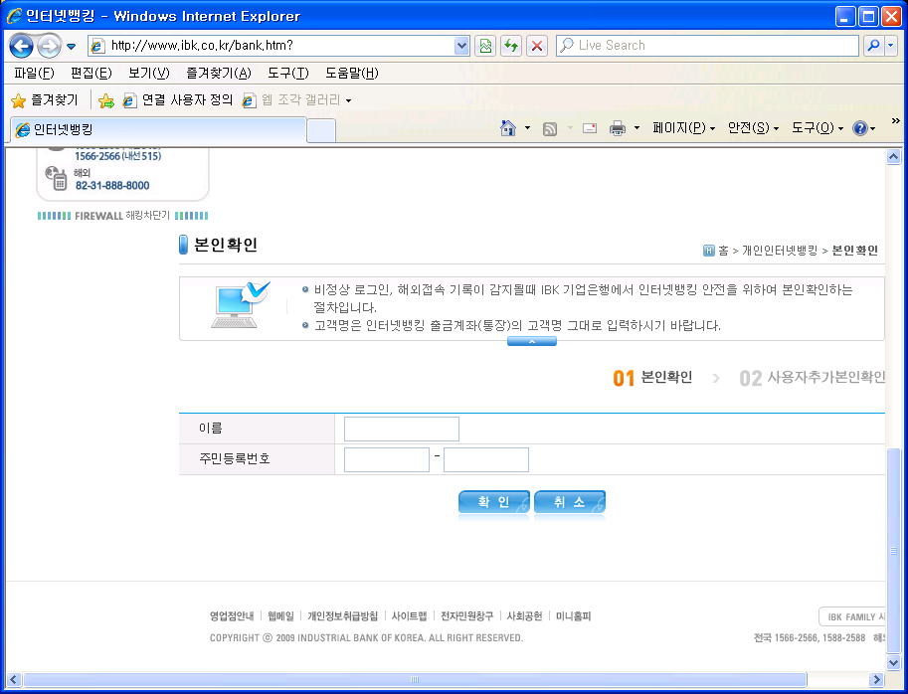This screenshot has height=694, width=908.
Task: Click the 취소 cancel button
Action: (570, 502)
